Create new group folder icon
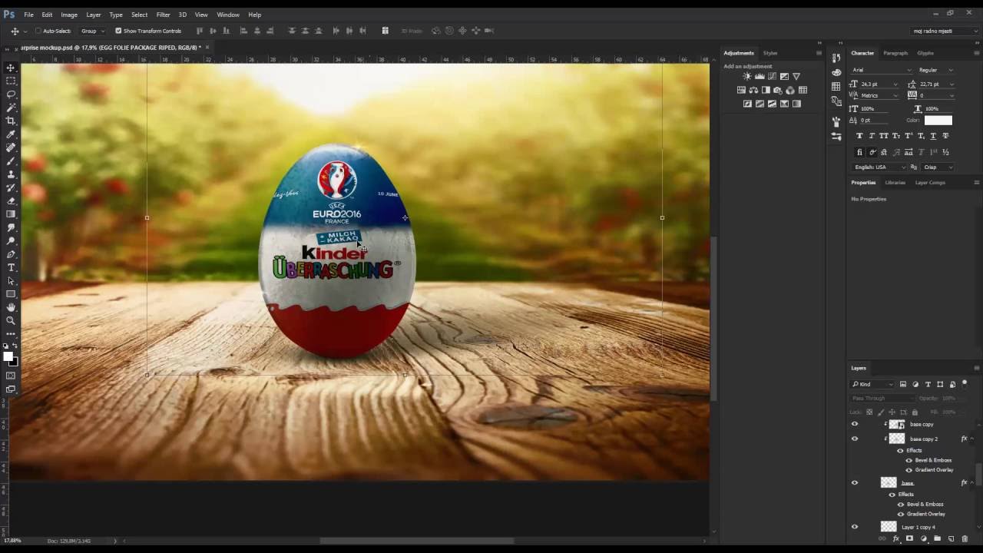Viewport: 983px width, 553px height. (x=937, y=539)
